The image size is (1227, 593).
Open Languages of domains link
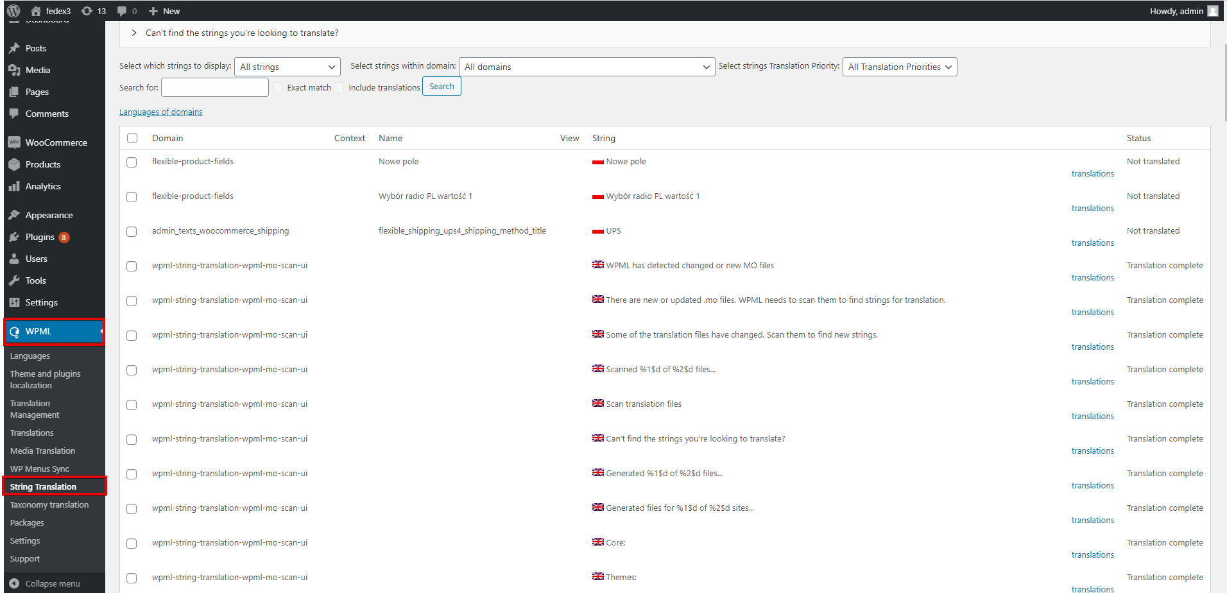click(161, 112)
